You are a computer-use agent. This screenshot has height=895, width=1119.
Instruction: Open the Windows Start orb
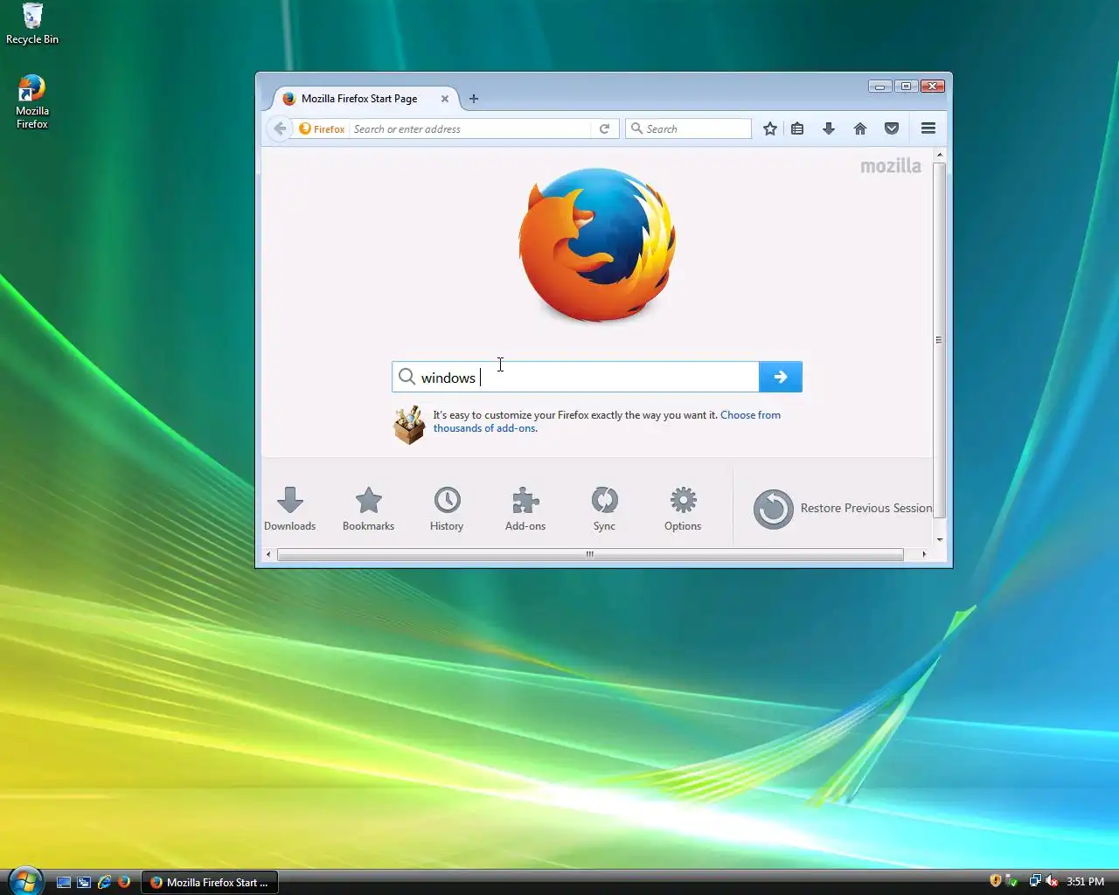point(24,880)
